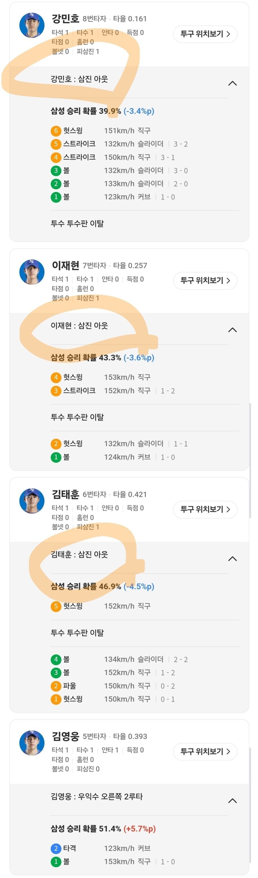
Task: Select 이재현 pitch 1 볼 green badge
Action: point(56,457)
